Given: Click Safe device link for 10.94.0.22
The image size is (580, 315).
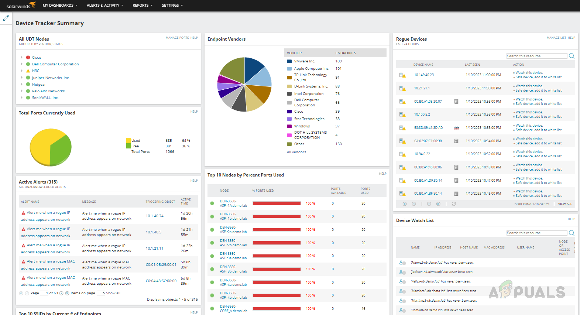Looking at the screenshot, I should point(539,156).
